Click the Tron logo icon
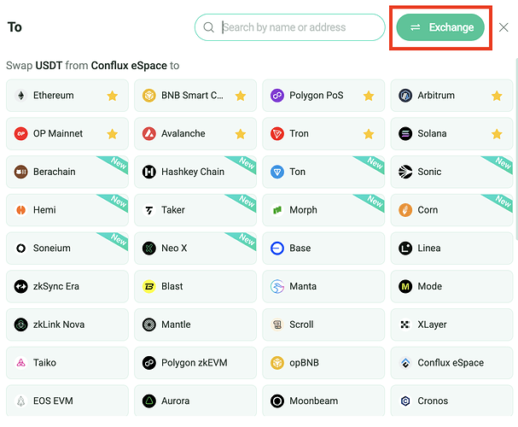Screen dimensions: 518x427 pos(277,134)
